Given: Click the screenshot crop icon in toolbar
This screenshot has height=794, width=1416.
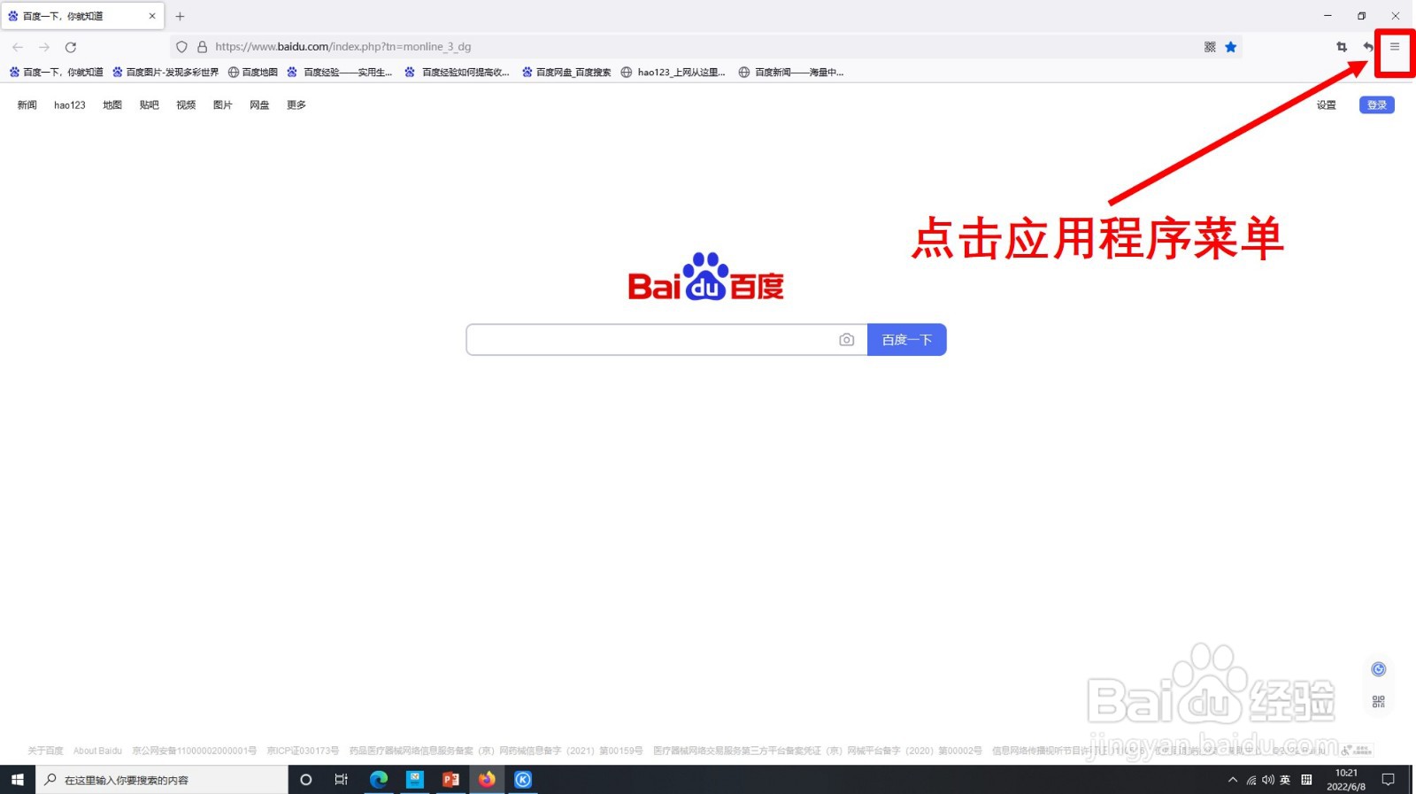Looking at the screenshot, I should coord(1342,47).
